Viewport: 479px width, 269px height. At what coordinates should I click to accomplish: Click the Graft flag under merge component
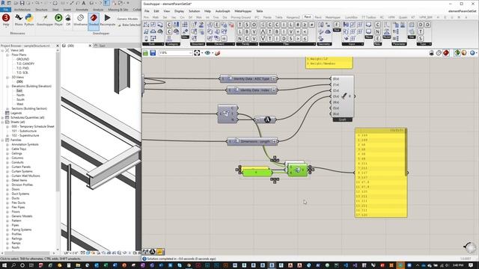click(343, 120)
